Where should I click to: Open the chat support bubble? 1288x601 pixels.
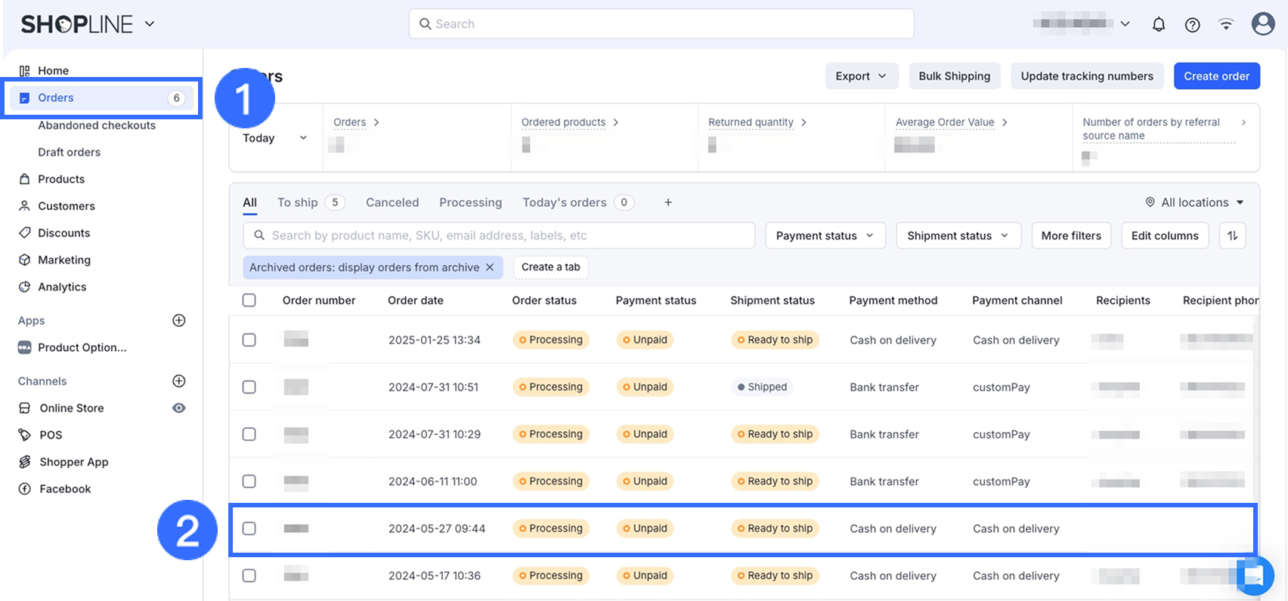coord(1253,576)
